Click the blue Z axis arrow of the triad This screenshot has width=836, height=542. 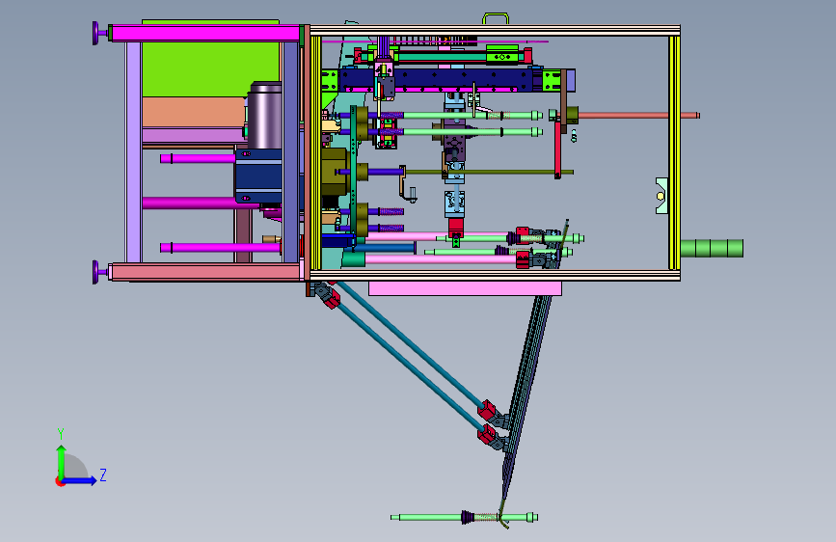[80, 480]
